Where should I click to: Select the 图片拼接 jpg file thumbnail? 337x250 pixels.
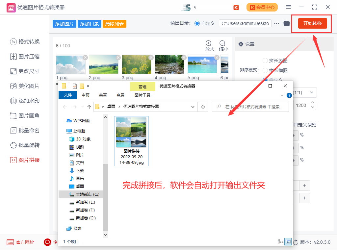(131, 132)
